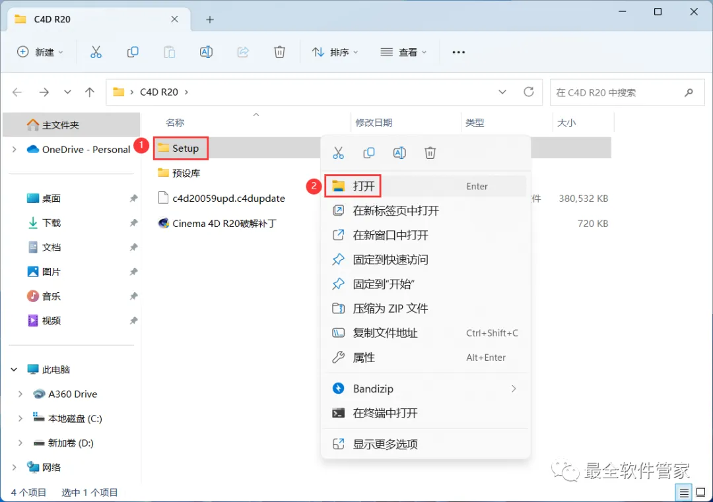The width and height of the screenshot is (713, 502).
Task: Switch to details view in status bar
Action: tap(684, 493)
